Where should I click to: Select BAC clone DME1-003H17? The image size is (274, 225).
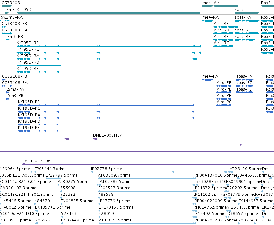tap(184, 139)
